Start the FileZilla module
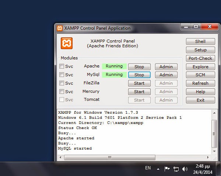Image resolution: width=221 pixels, height=176 pixels. (139, 83)
